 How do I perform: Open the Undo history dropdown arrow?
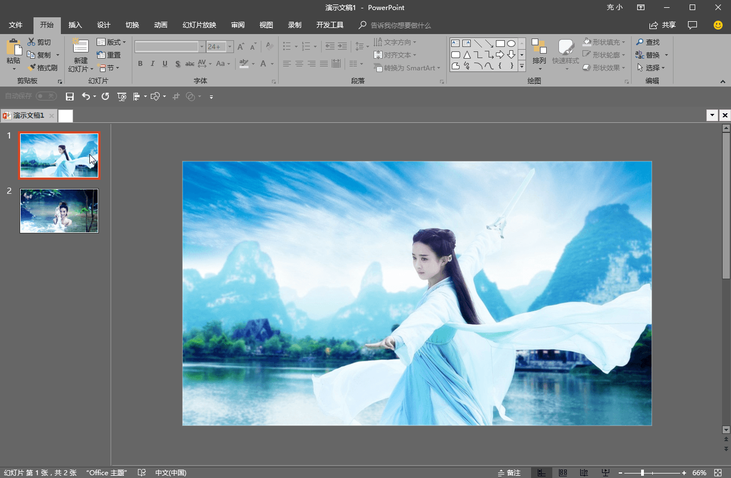pos(94,97)
